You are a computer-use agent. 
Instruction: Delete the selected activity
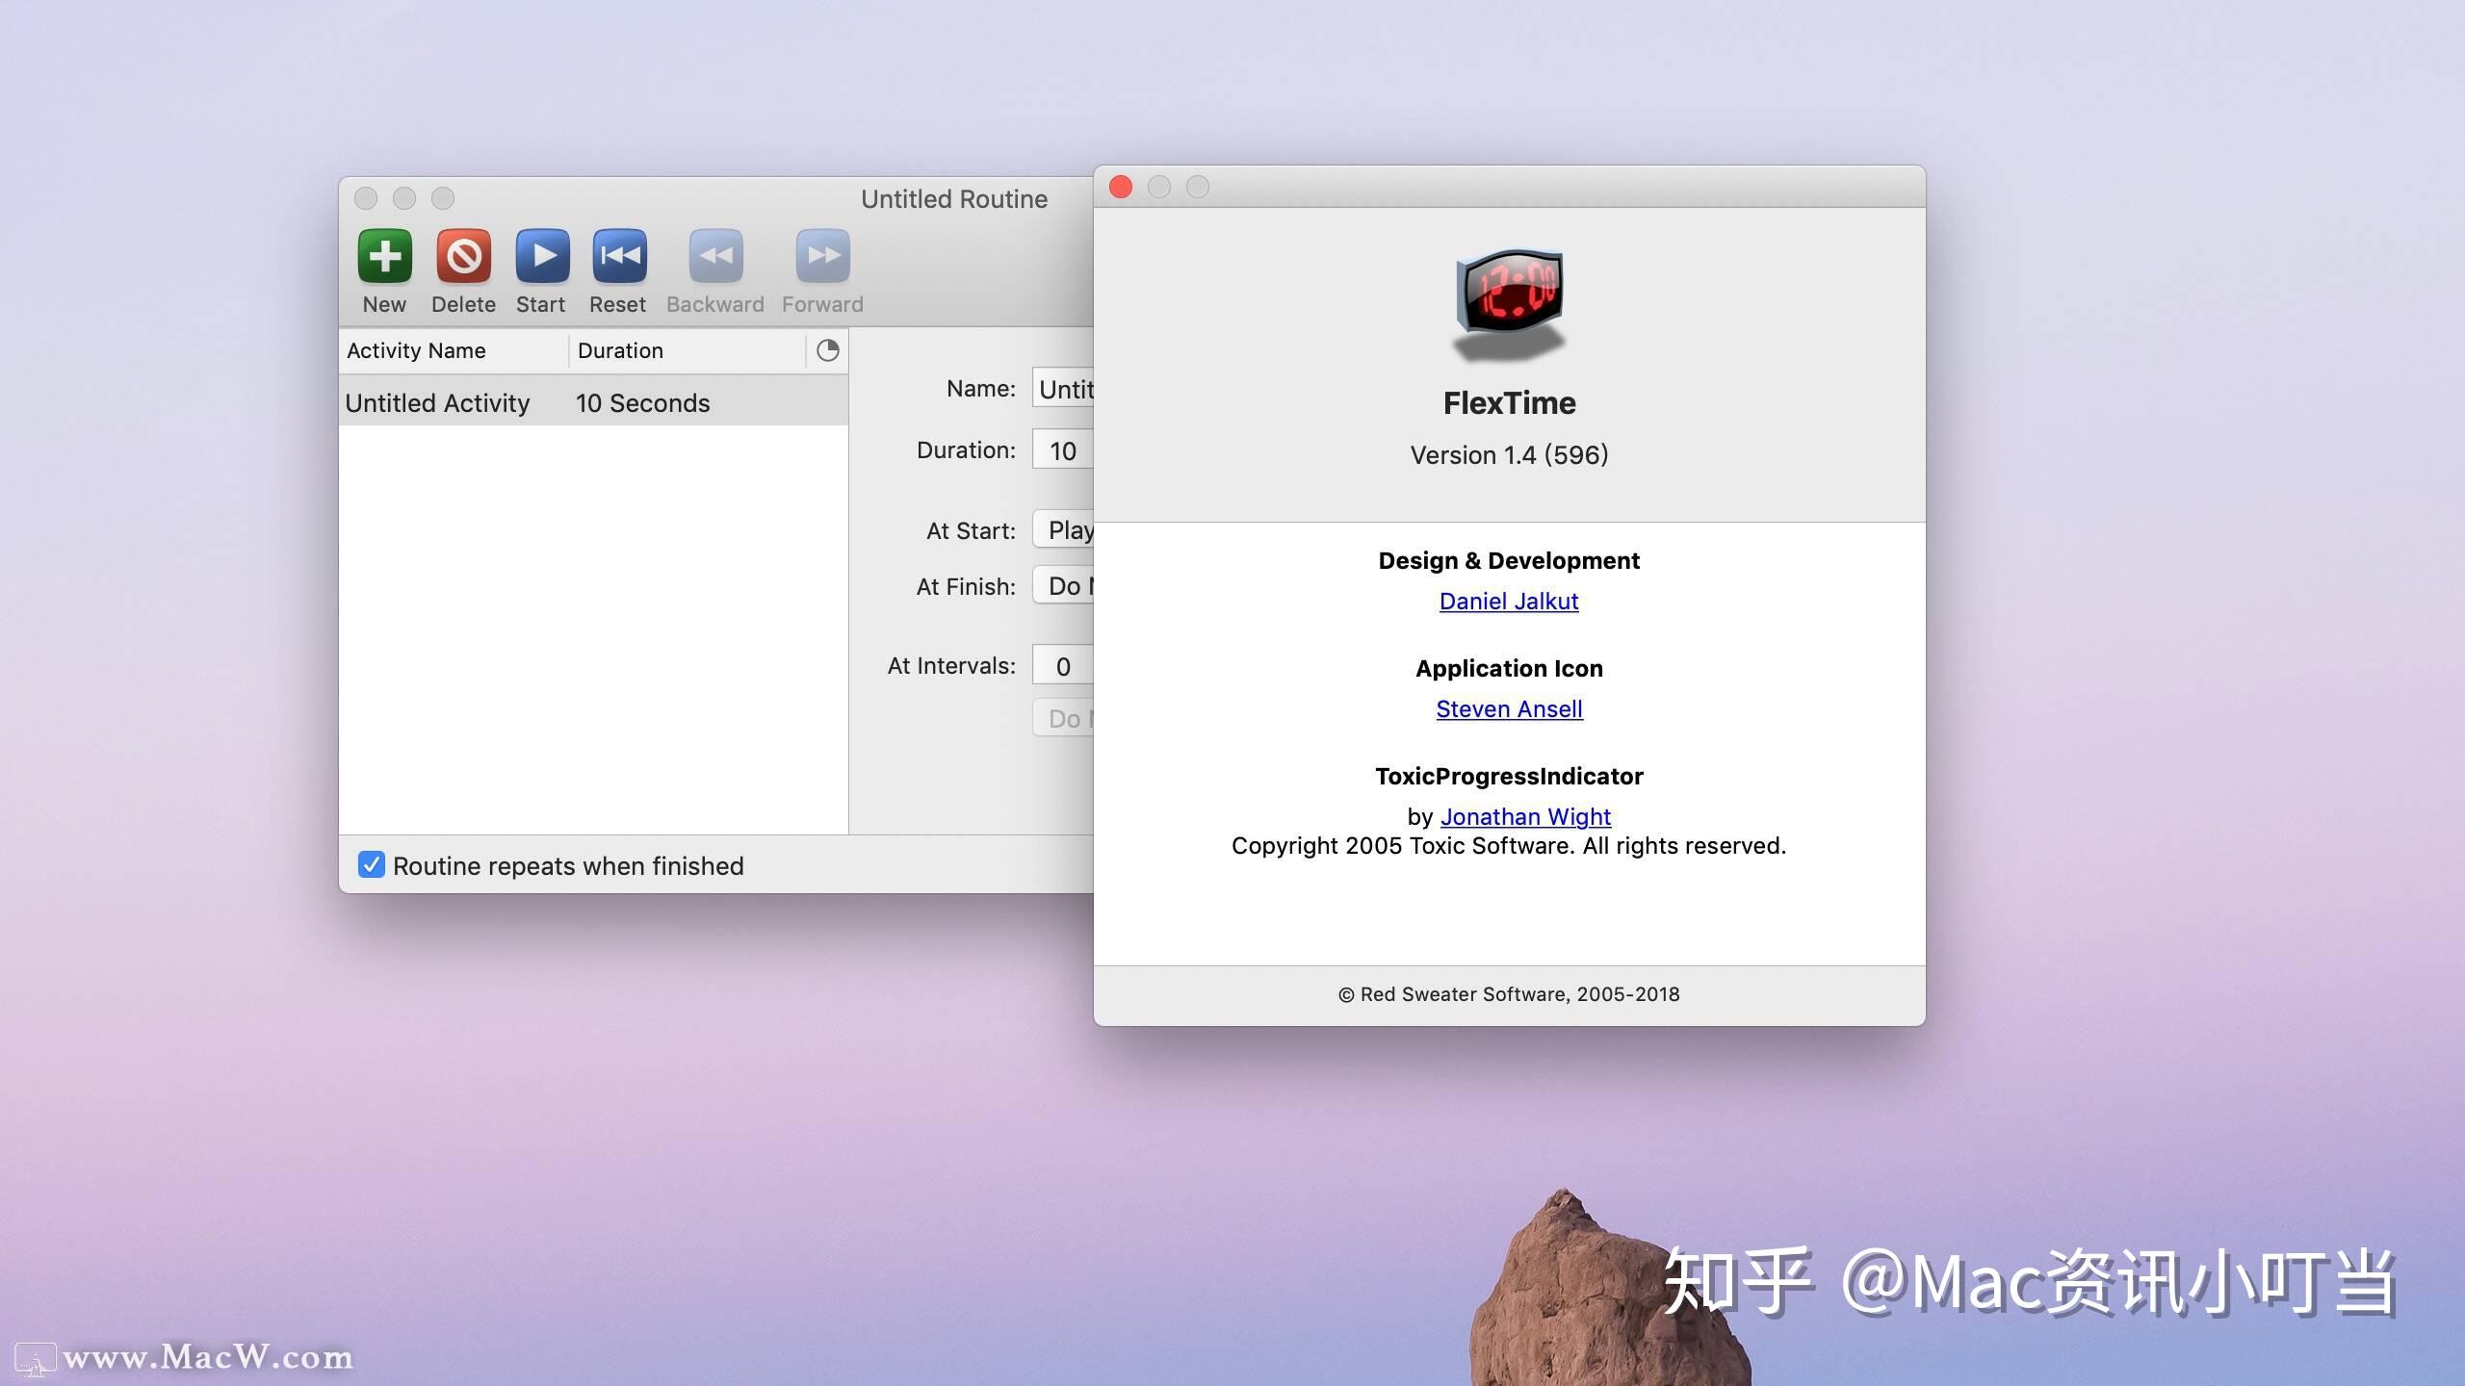[463, 255]
